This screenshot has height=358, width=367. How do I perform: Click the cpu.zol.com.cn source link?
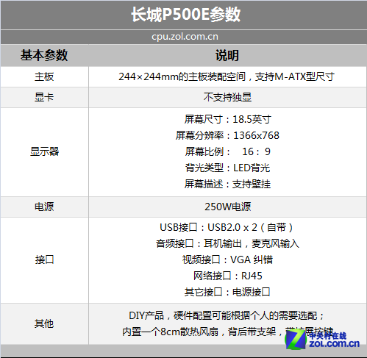click(185, 37)
